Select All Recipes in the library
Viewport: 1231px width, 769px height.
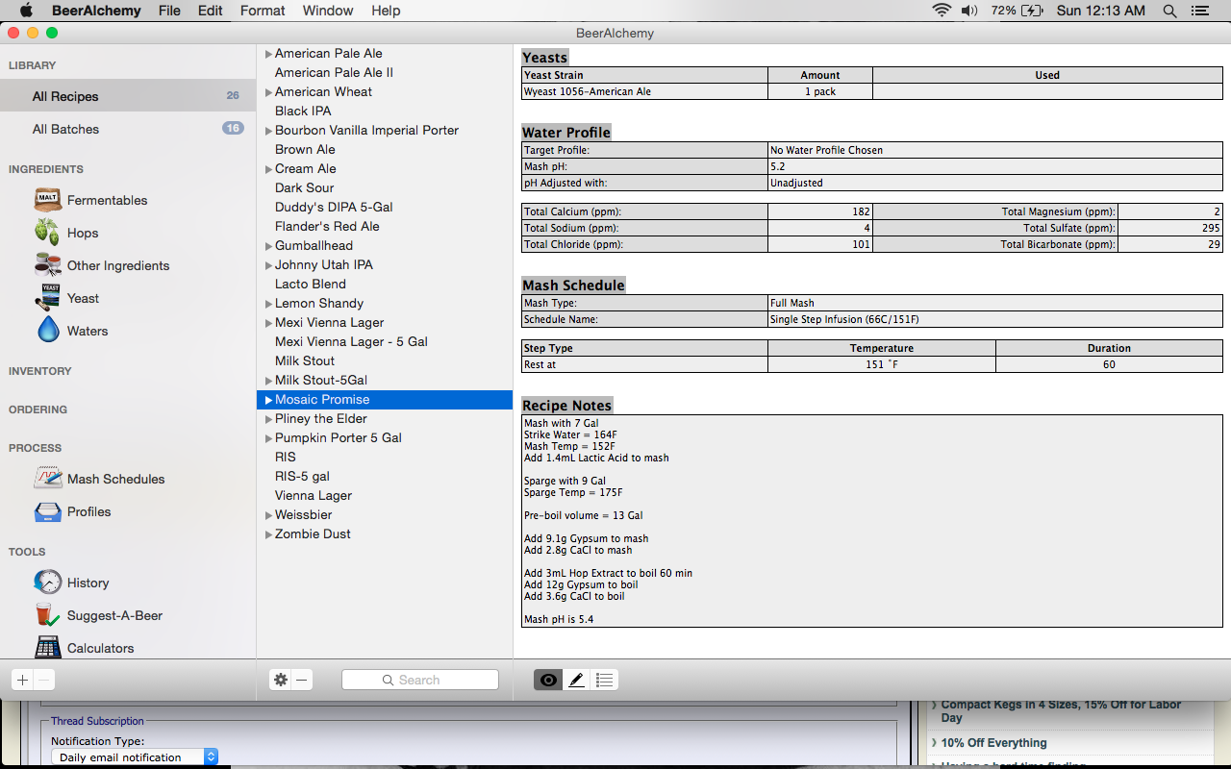(x=128, y=96)
